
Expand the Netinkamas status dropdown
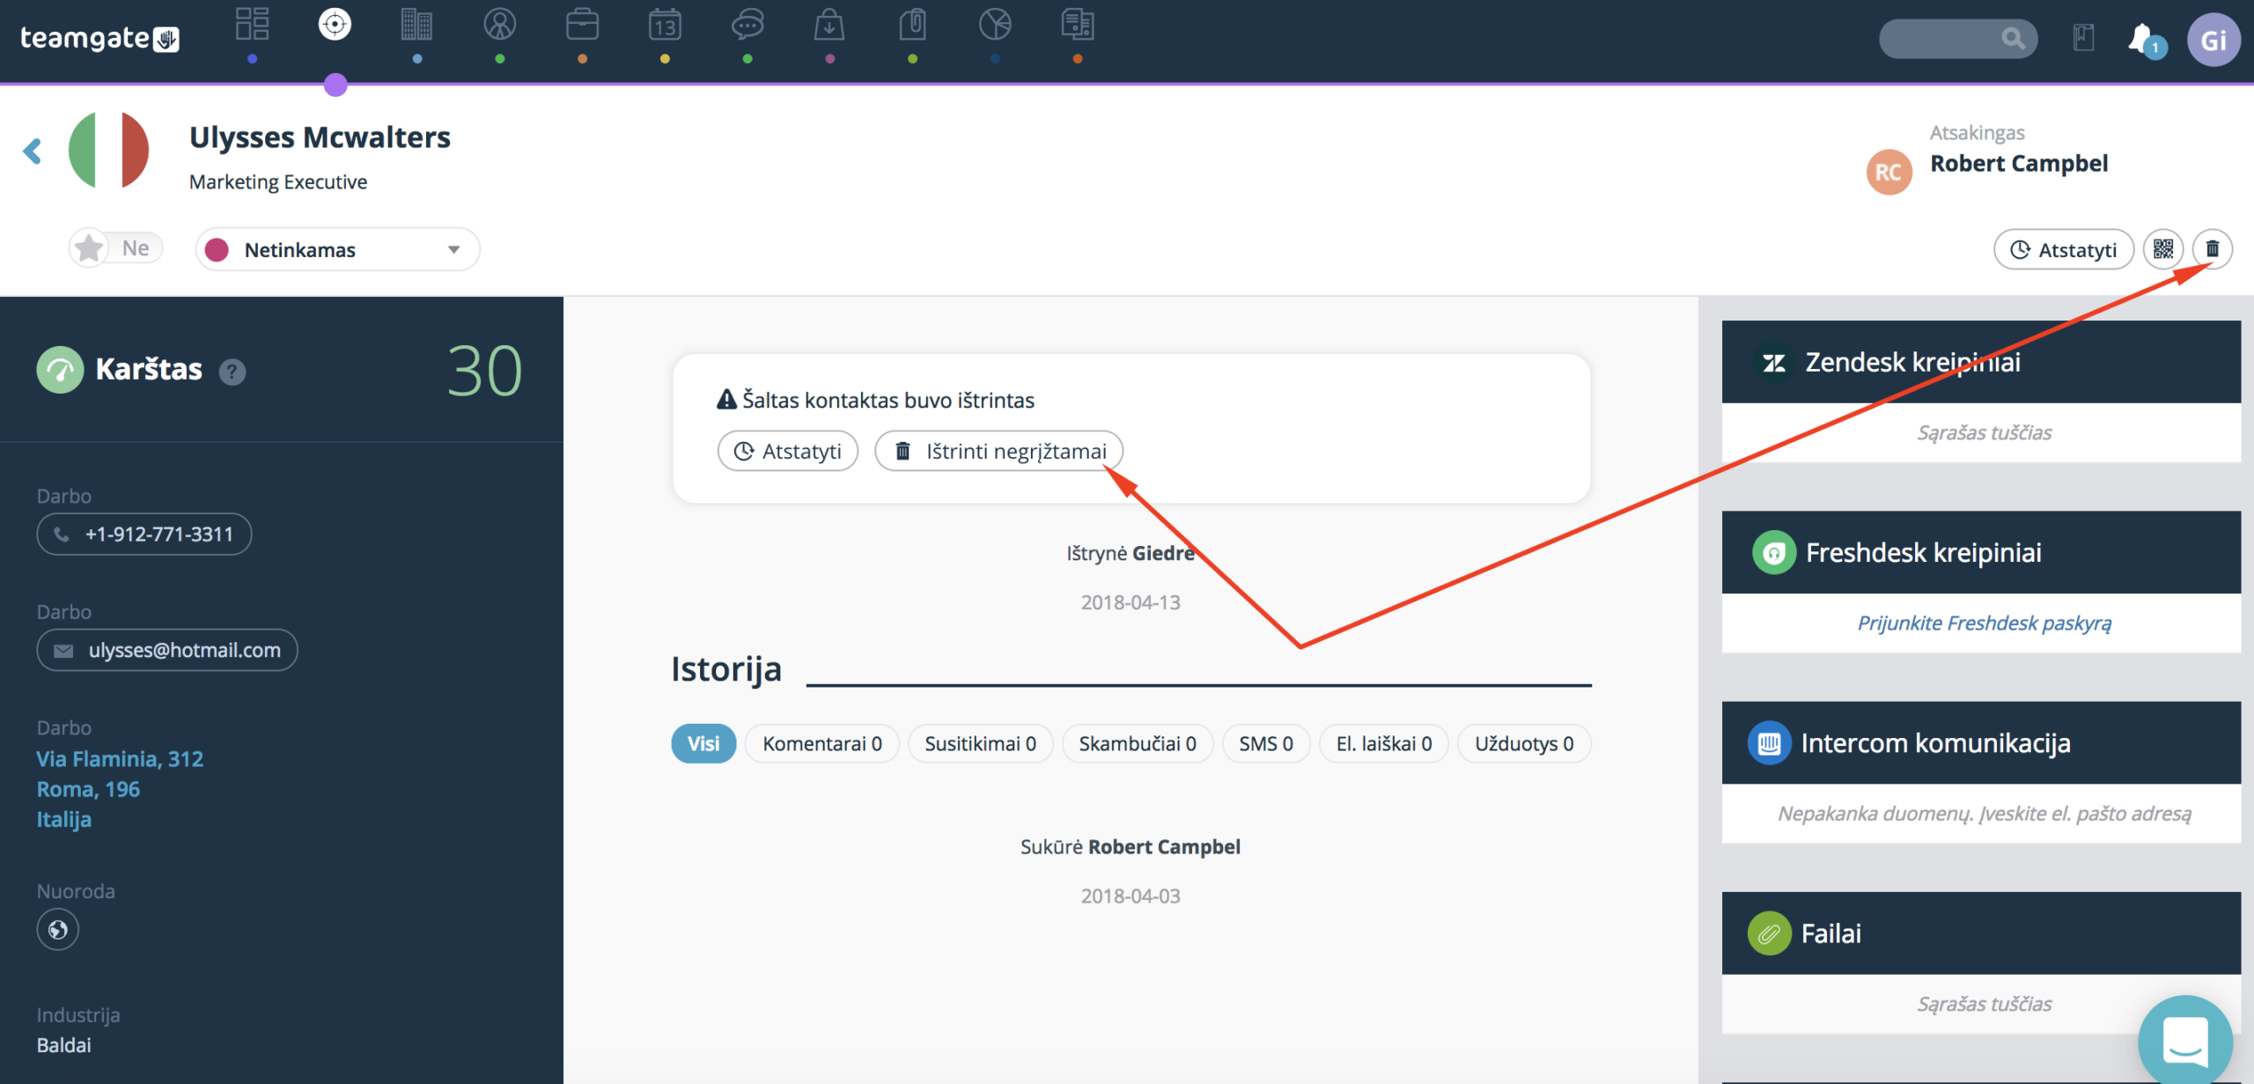338,249
